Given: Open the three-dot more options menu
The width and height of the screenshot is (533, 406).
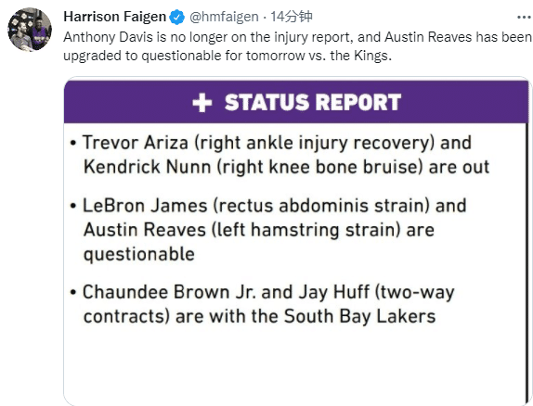Looking at the screenshot, I should point(524,17).
